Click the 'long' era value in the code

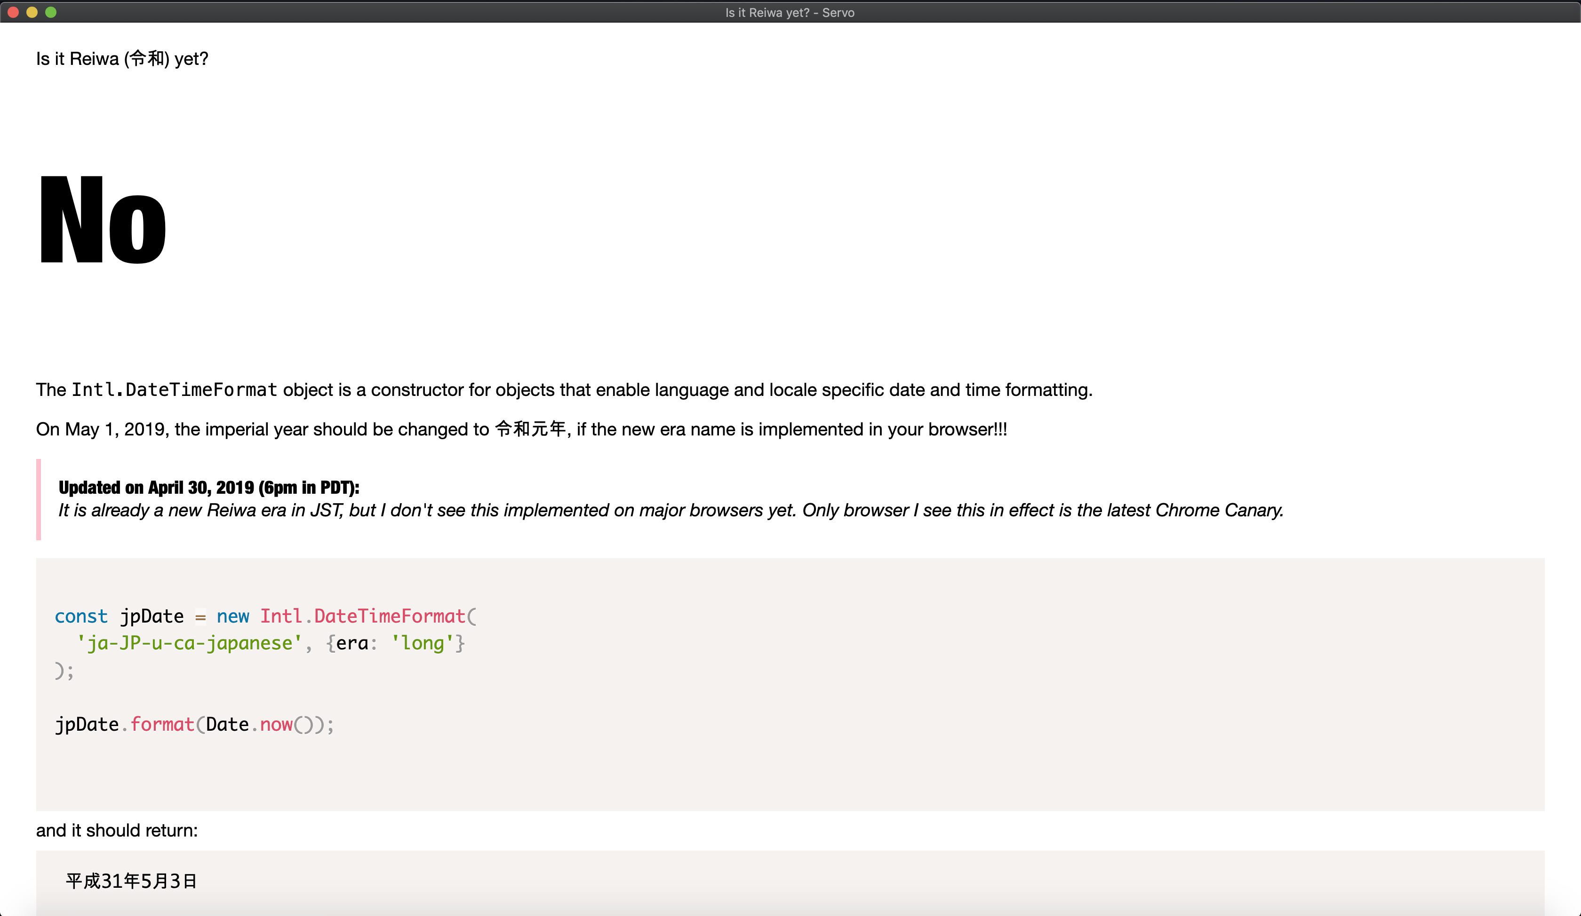(x=422, y=643)
